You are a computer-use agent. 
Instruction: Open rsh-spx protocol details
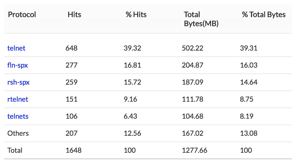point(18,82)
